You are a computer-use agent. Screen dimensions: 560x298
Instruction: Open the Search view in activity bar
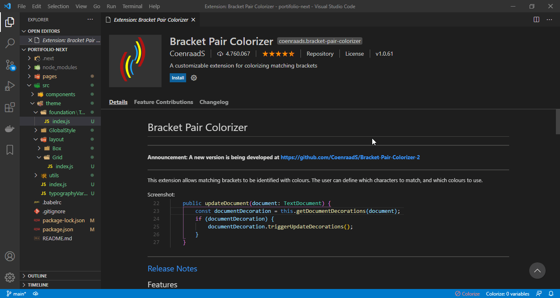coord(10,43)
